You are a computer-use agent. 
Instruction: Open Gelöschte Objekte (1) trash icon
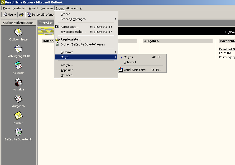pos(18,132)
